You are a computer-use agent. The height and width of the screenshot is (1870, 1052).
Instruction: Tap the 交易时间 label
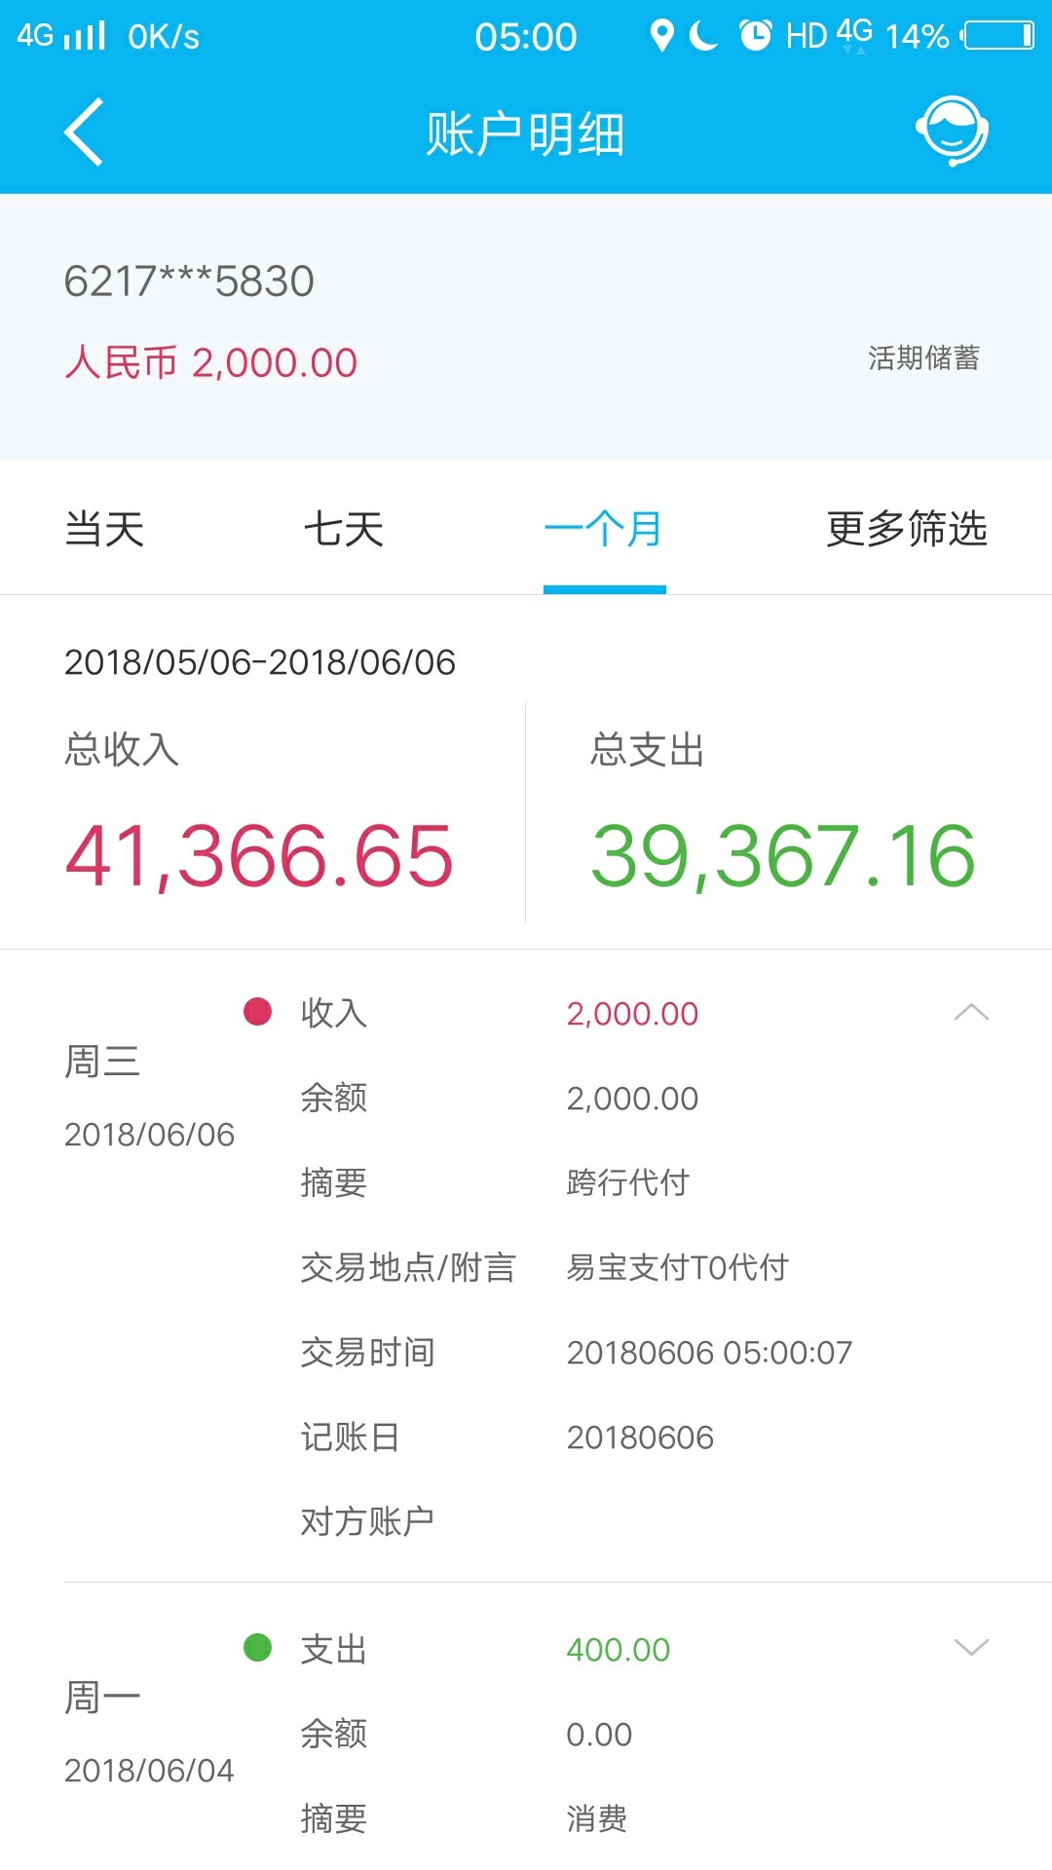coord(367,1353)
